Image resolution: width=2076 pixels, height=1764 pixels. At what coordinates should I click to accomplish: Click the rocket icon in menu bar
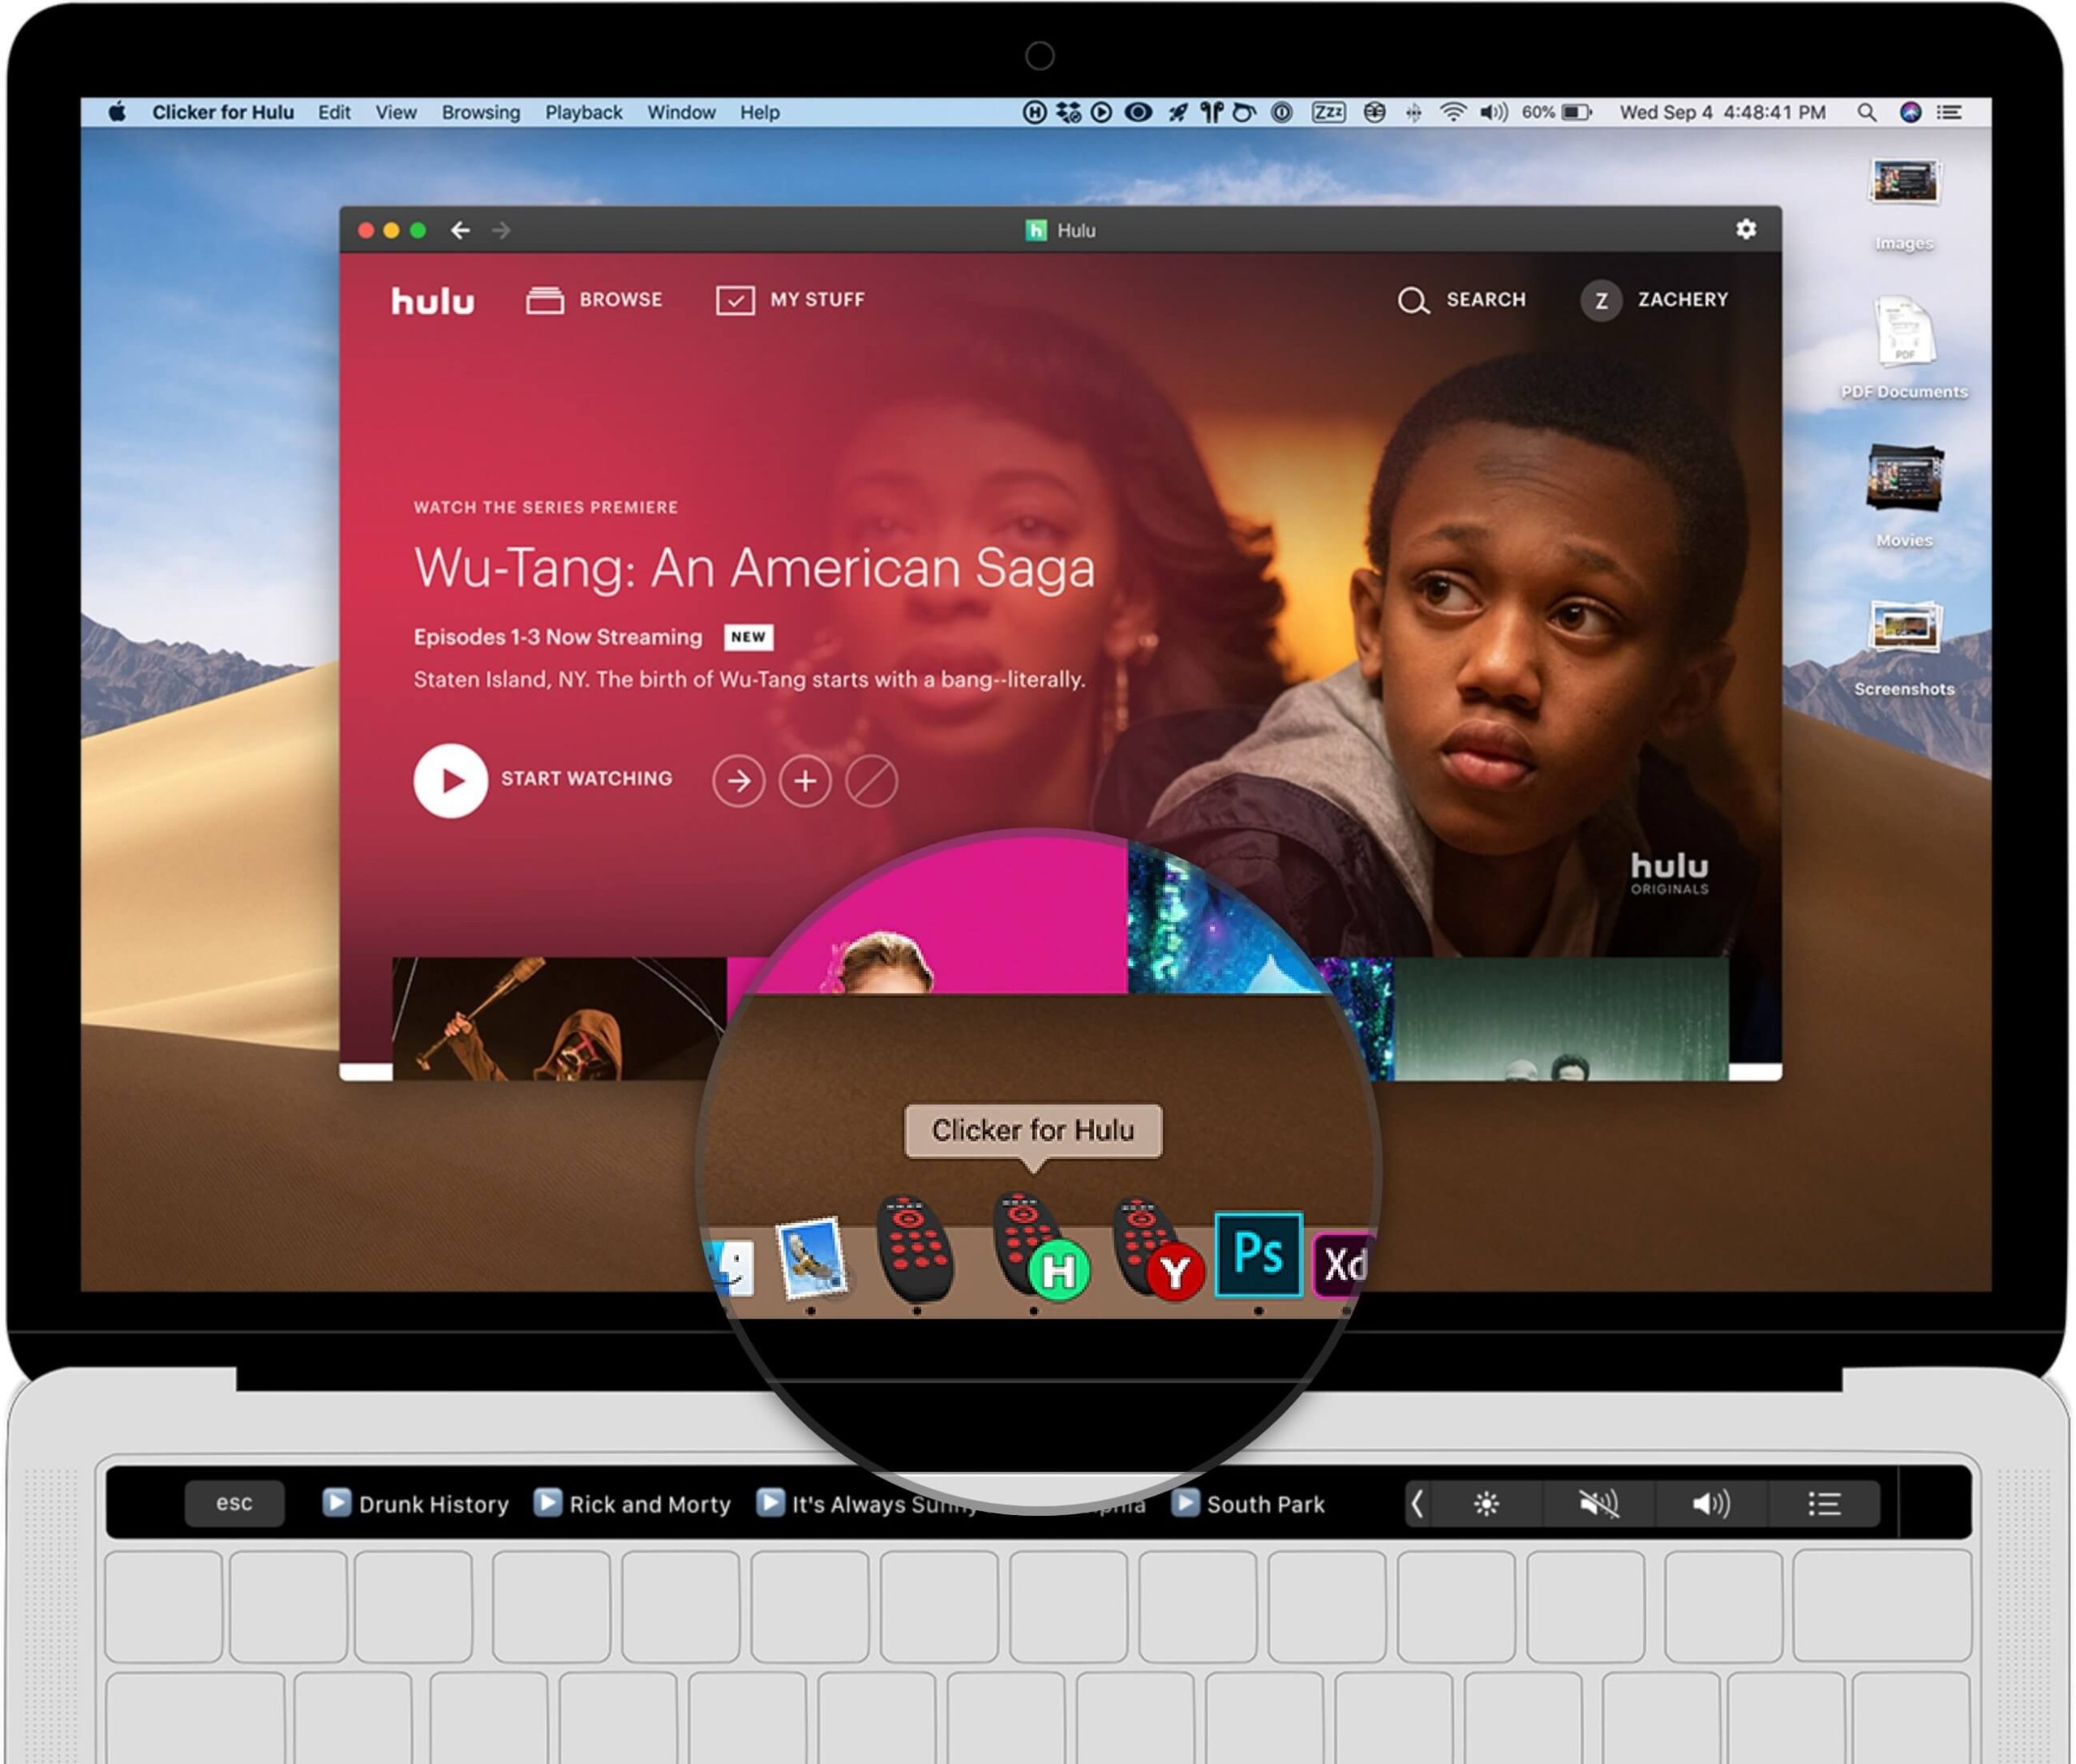tap(1178, 112)
